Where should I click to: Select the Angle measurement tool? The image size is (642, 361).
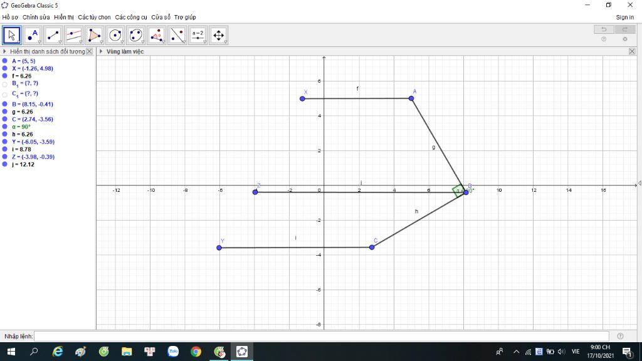pyautogui.click(x=157, y=35)
